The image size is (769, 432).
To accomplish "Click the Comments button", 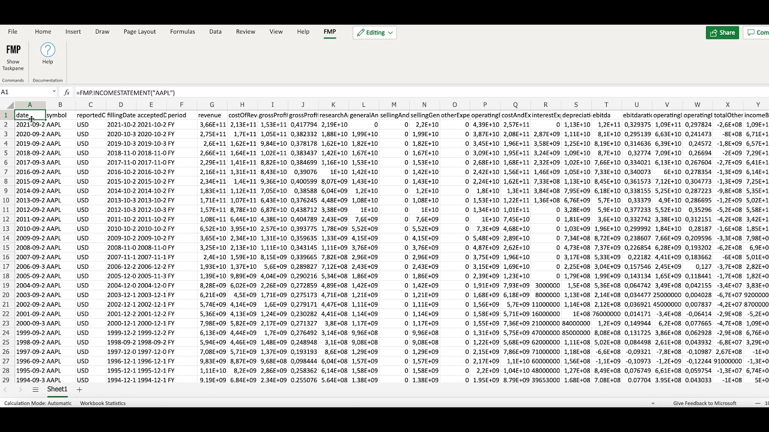I will pos(756,32).
